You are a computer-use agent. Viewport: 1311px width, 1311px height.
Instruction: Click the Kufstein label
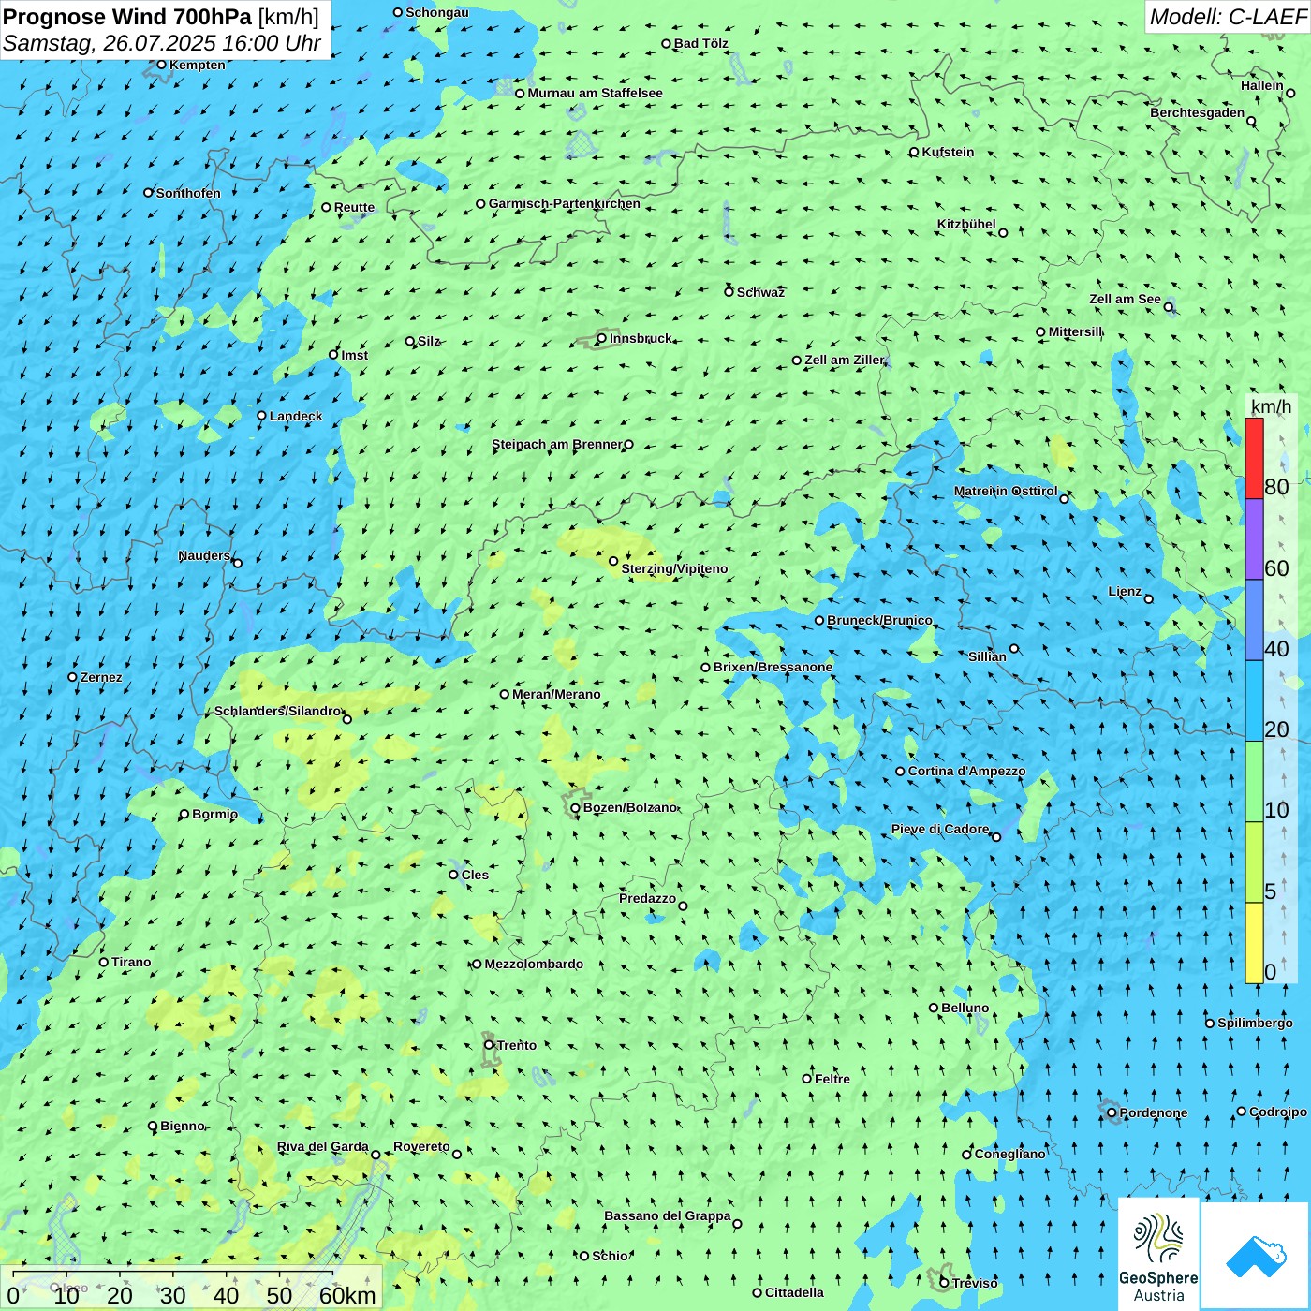(x=948, y=152)
